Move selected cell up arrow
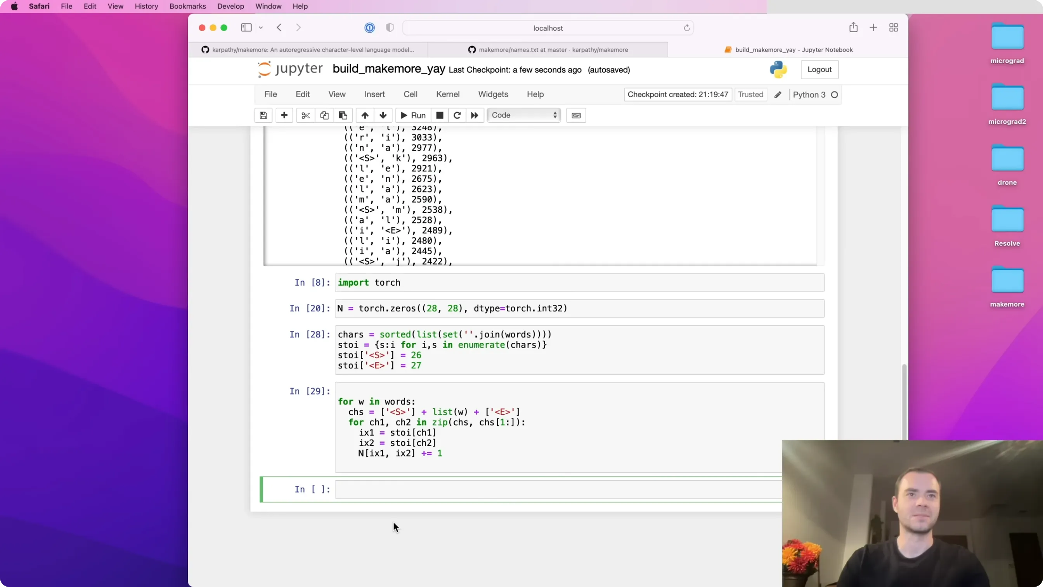 coord(364,115)
